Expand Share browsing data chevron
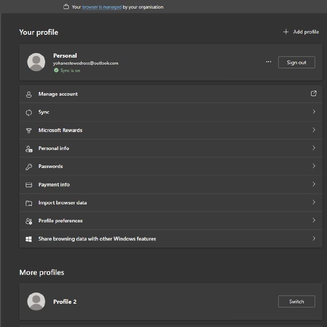This screenshot has width=327, height=327. pyautogui.click(x=313, y=238)
